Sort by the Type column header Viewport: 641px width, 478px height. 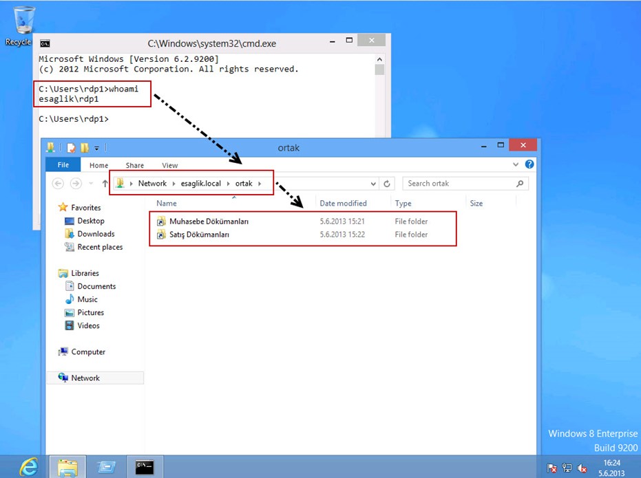point(403,204)
